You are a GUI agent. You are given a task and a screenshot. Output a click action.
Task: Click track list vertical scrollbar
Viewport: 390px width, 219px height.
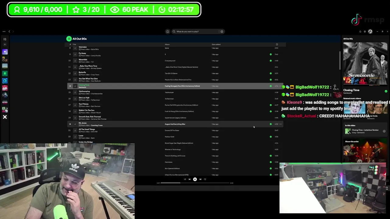click(x=340, y=60)
